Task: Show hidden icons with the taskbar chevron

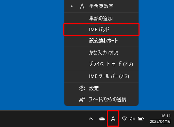Action: coord(91,119)
